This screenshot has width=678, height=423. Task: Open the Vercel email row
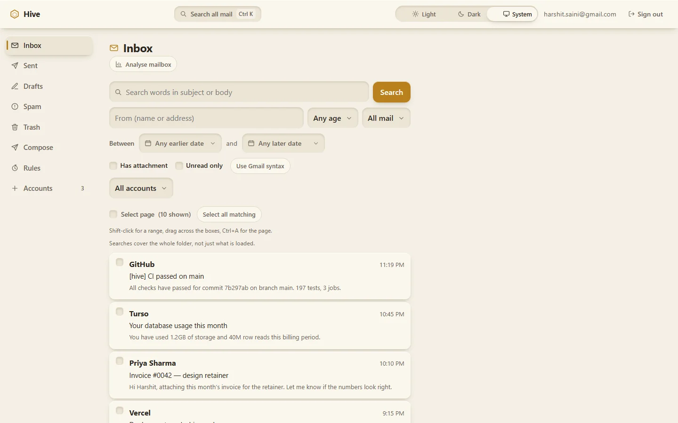tap(260, 412)
